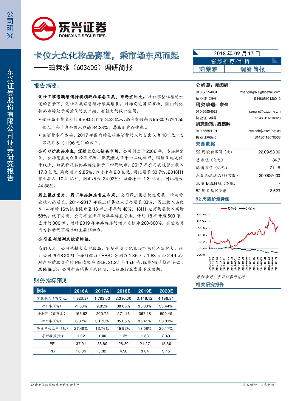Screen dimensions: 296x401
Task: Click the 报告摘要 section heading
Action: tap(46, 86)
